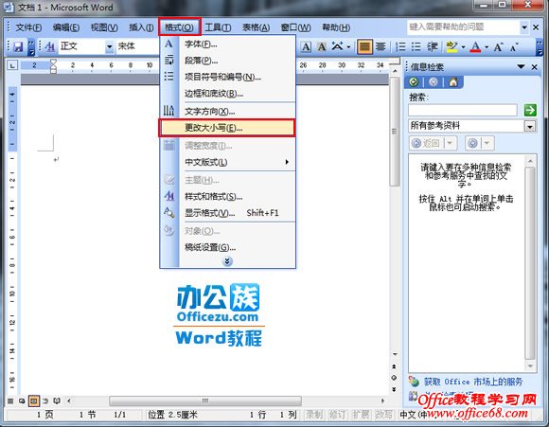The width and height of the screenshot is (549, 427).
Task: Toggle justify alignment button
Action: coord(364,46)
